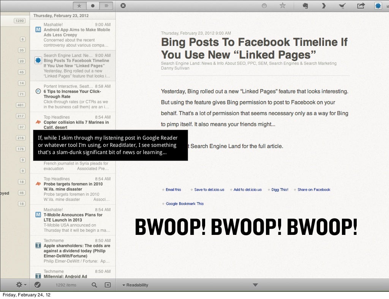
Task: Send article to Evernote
Action: tap(305, 6)
